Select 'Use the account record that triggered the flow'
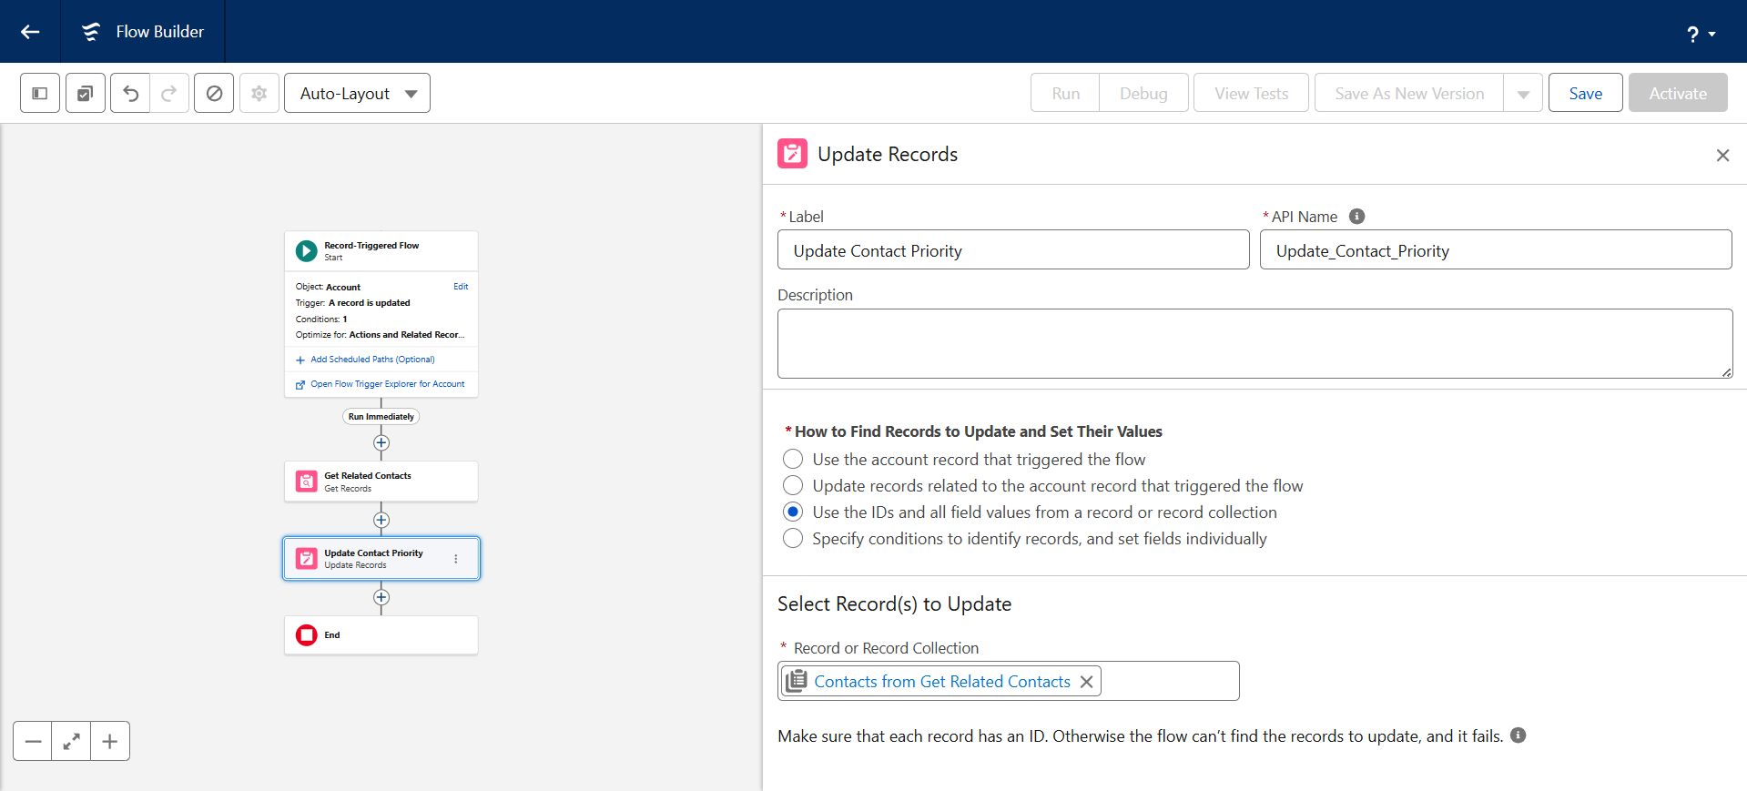Image resolution: width=1747 pixels, height=791 pixels. [793, 459]
